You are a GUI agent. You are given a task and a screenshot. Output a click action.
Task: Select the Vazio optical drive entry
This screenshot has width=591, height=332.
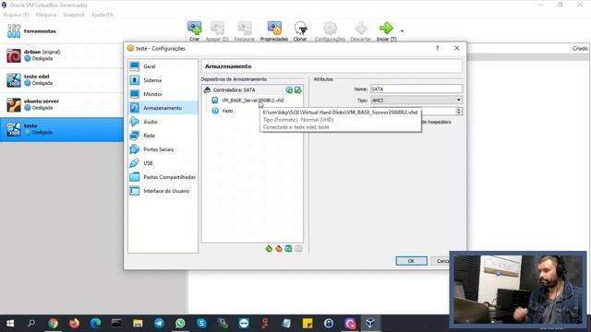tap(227, 111)
